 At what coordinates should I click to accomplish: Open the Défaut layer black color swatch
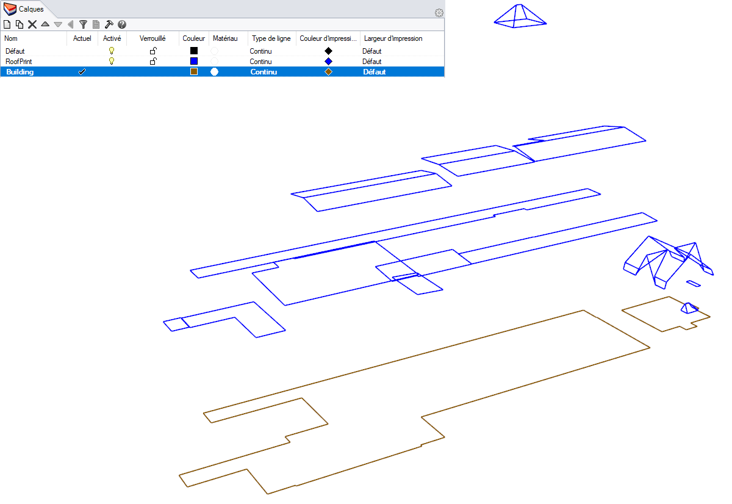point(194,51)
